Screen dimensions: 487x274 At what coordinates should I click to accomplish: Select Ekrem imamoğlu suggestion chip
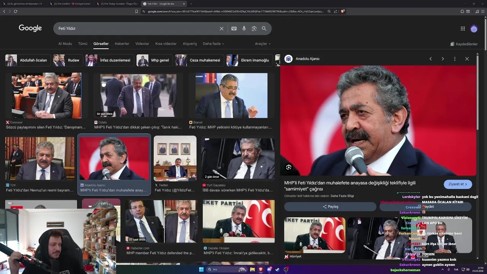click(249, 60)
